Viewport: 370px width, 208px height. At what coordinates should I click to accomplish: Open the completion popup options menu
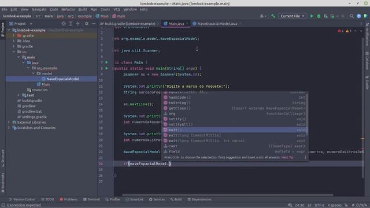coord(305,157)
